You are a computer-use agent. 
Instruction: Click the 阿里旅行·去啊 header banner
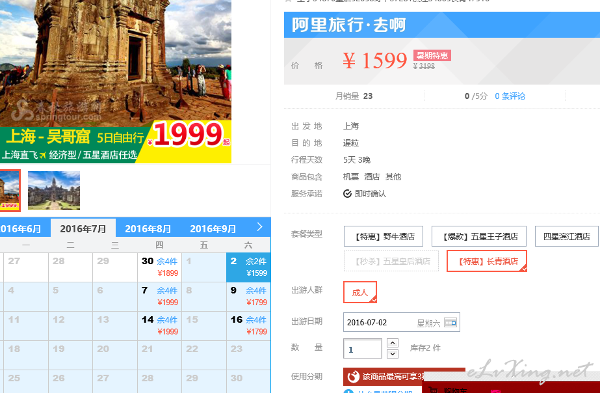click(442, 25)
